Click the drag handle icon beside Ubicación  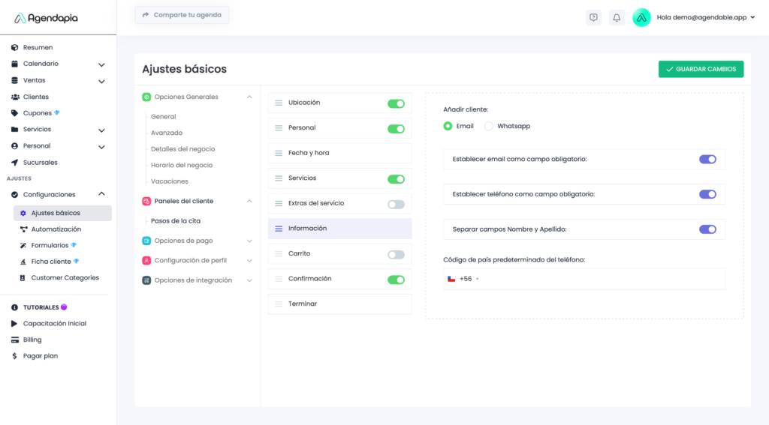[279, 103]
